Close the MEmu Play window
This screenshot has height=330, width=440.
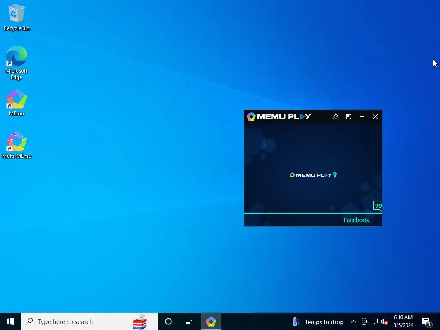pyautogui.click(x=375, y=117)
